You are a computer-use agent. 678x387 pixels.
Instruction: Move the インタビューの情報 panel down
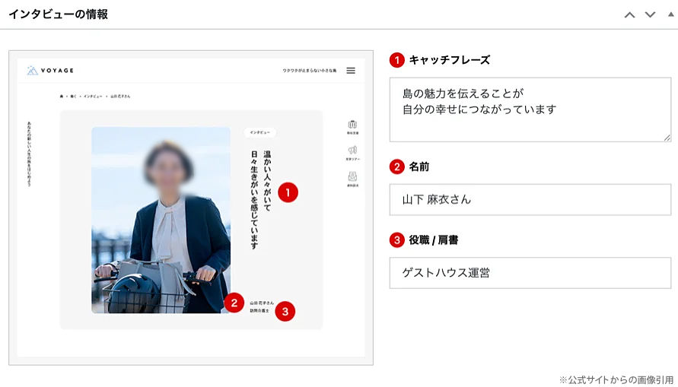(650, 14)
